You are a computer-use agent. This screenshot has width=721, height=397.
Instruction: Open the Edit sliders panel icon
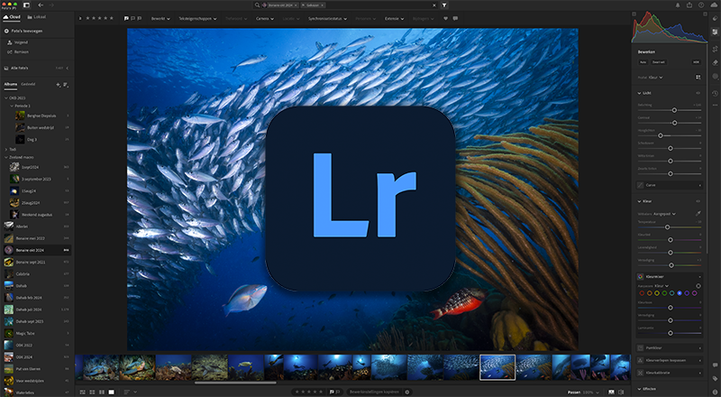(x=715, y=32)
